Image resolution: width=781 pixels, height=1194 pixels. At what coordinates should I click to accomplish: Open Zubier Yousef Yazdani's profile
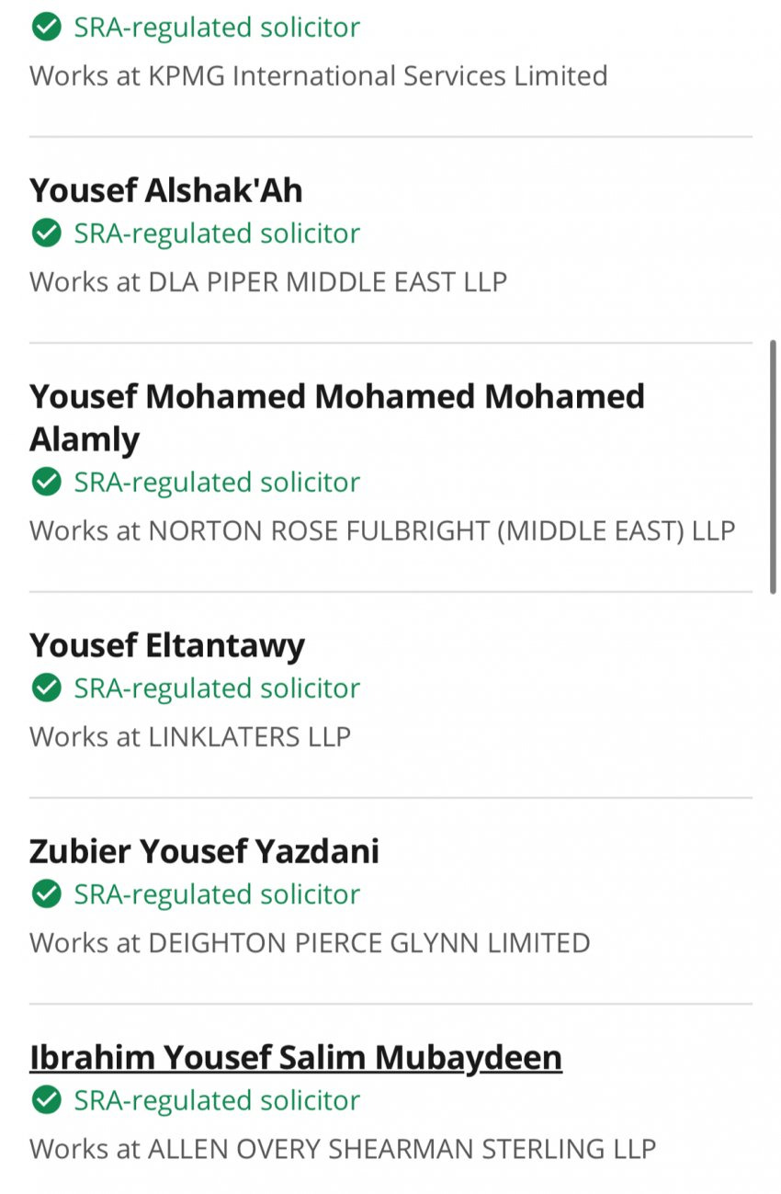pos(204,851)
